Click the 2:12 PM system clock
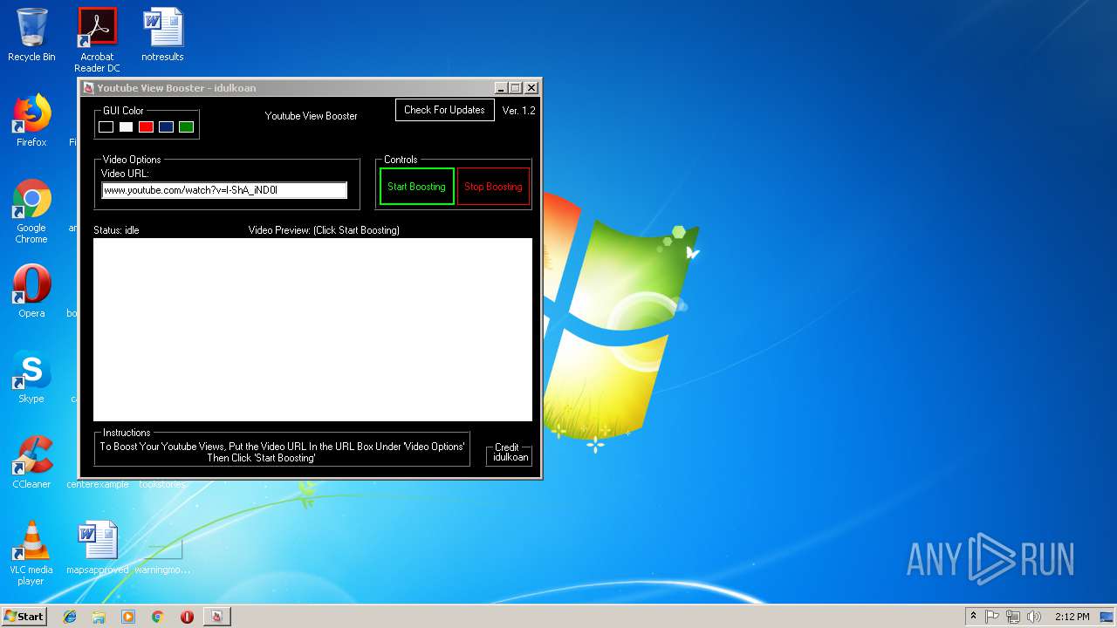The height and width of the screenshot is (628, 1117). tap(1072, 617)
